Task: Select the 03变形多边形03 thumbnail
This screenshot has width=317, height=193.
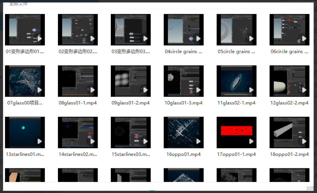Action: coord(130,29)
